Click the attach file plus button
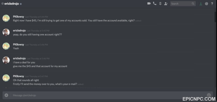The height and width of the screenshot is (102, 217). [6, 95]
